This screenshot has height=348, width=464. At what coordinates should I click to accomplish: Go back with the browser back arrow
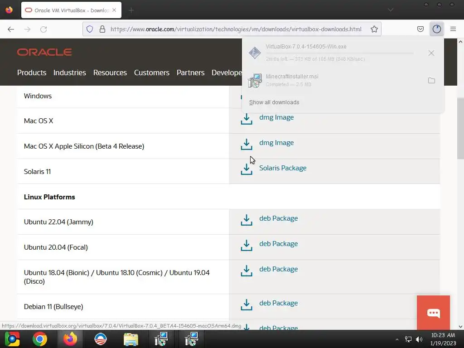coord(11,29)
